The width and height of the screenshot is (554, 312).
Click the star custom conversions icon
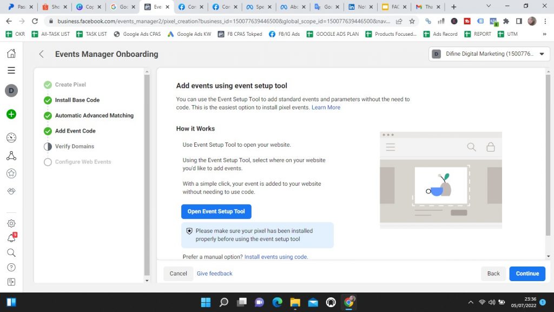[x=11, y=173]
